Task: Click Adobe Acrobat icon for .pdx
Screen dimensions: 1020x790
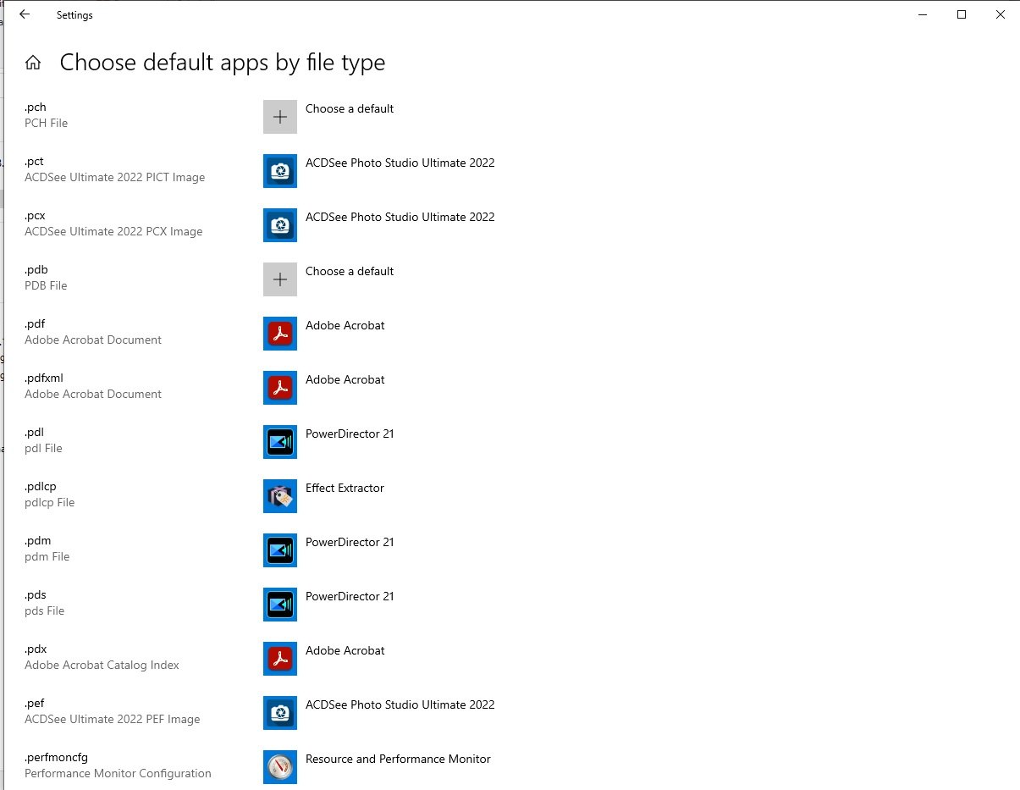Action: point(280,659)
